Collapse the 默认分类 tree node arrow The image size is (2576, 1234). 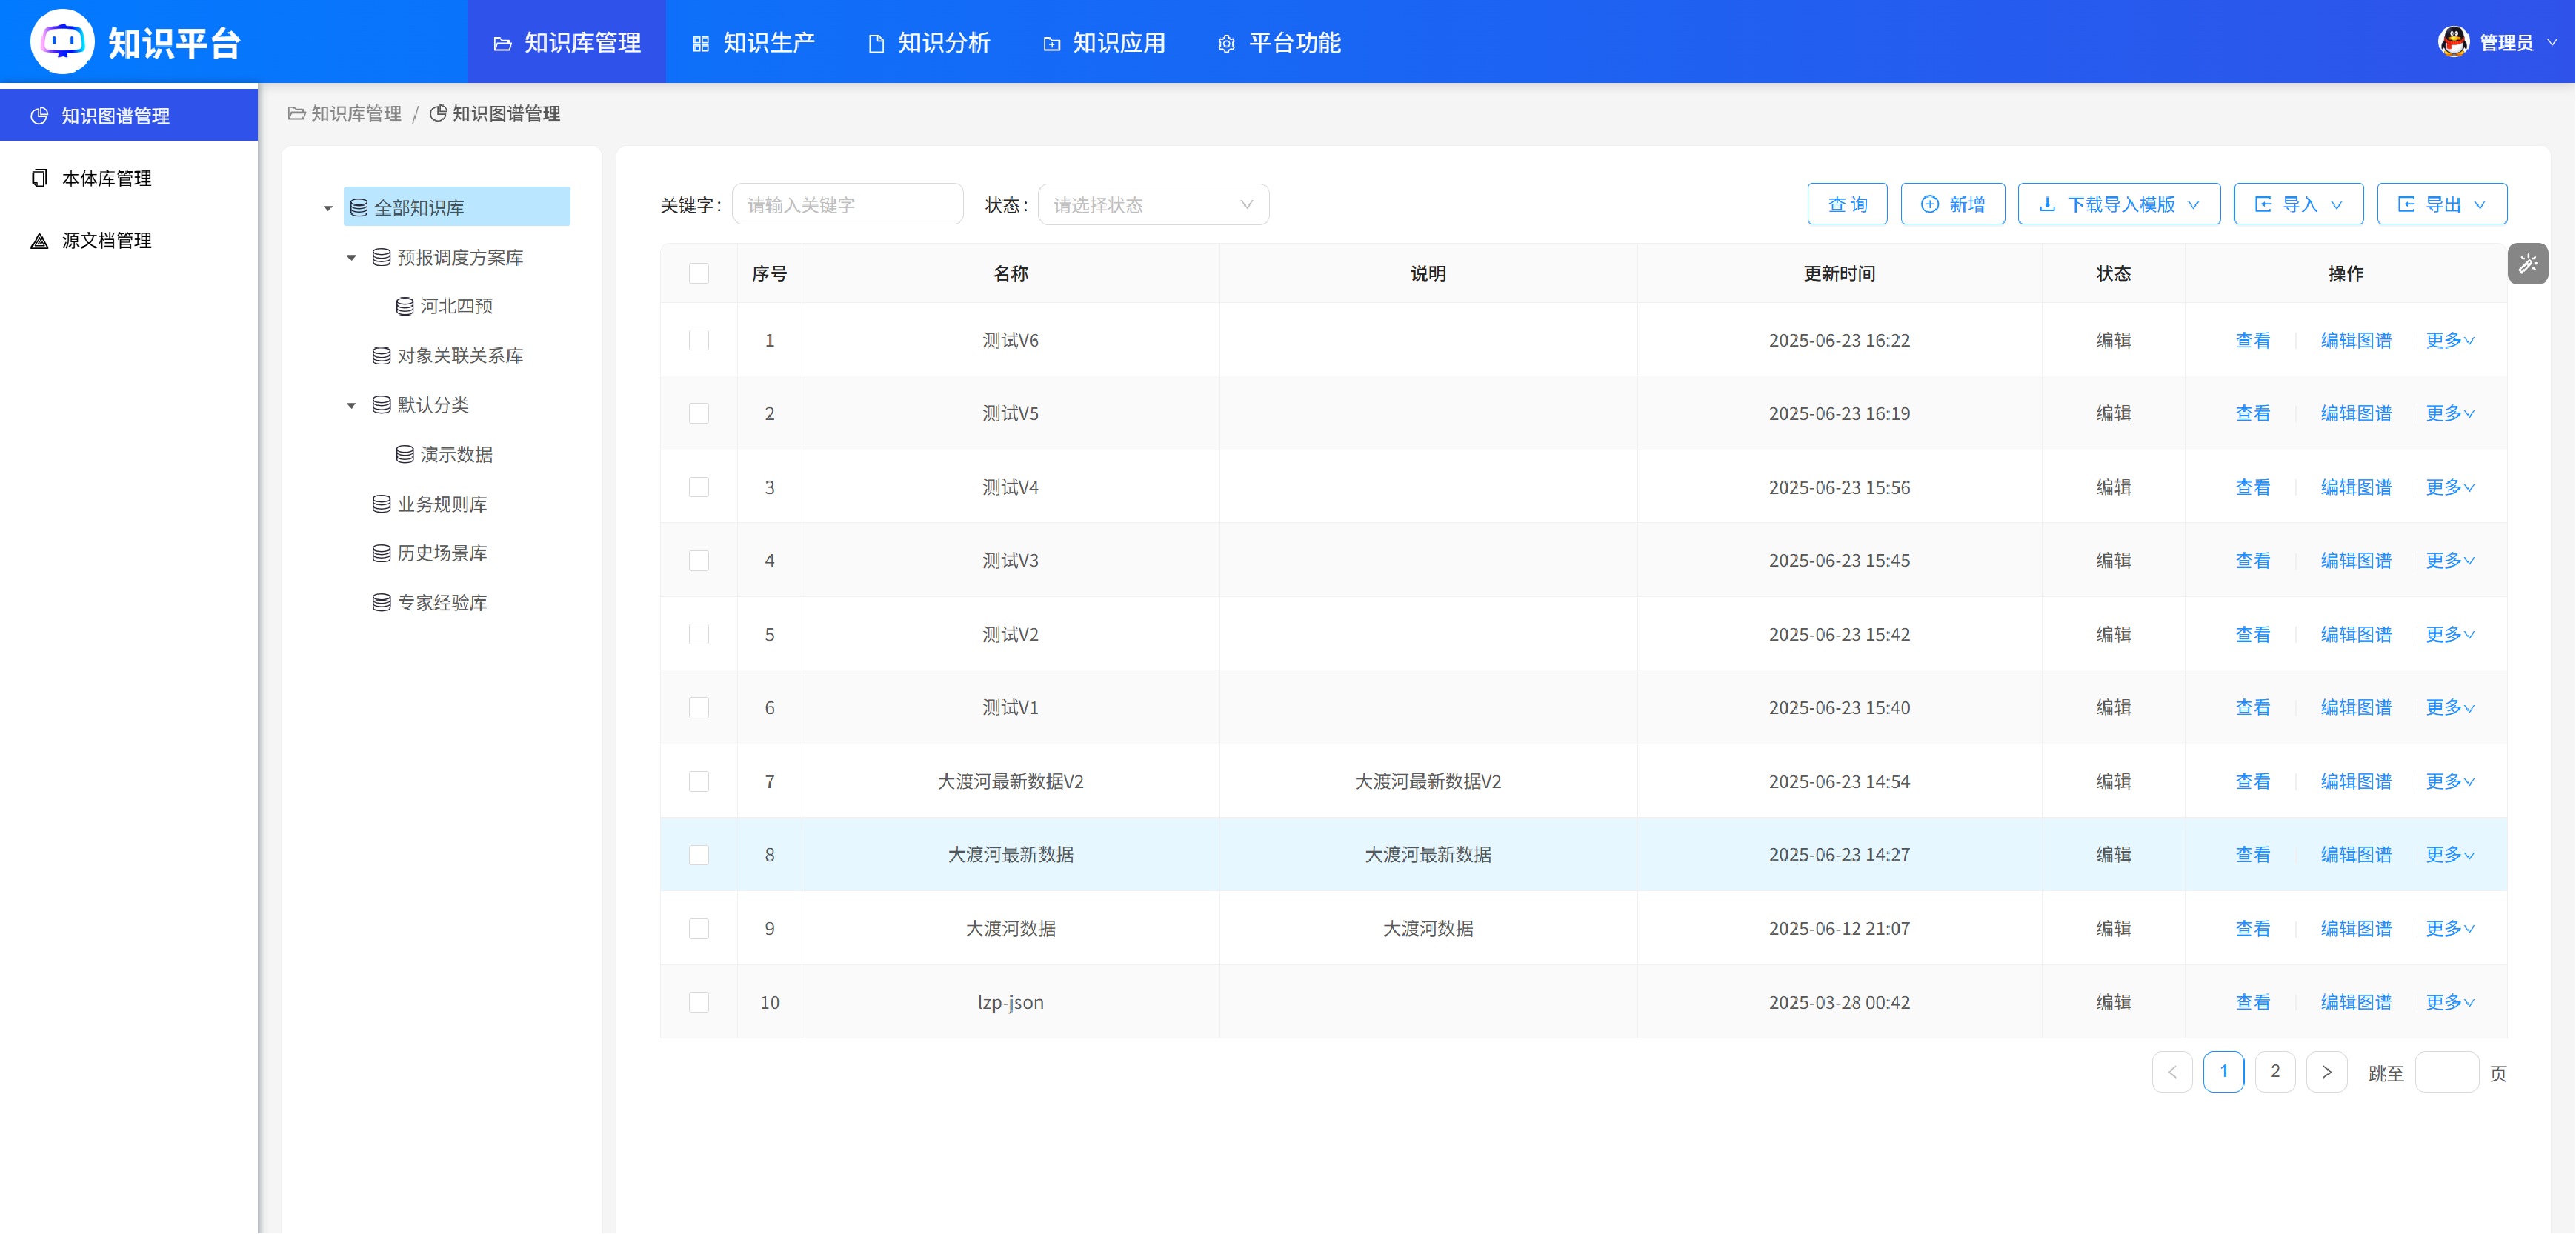[351, 405]
